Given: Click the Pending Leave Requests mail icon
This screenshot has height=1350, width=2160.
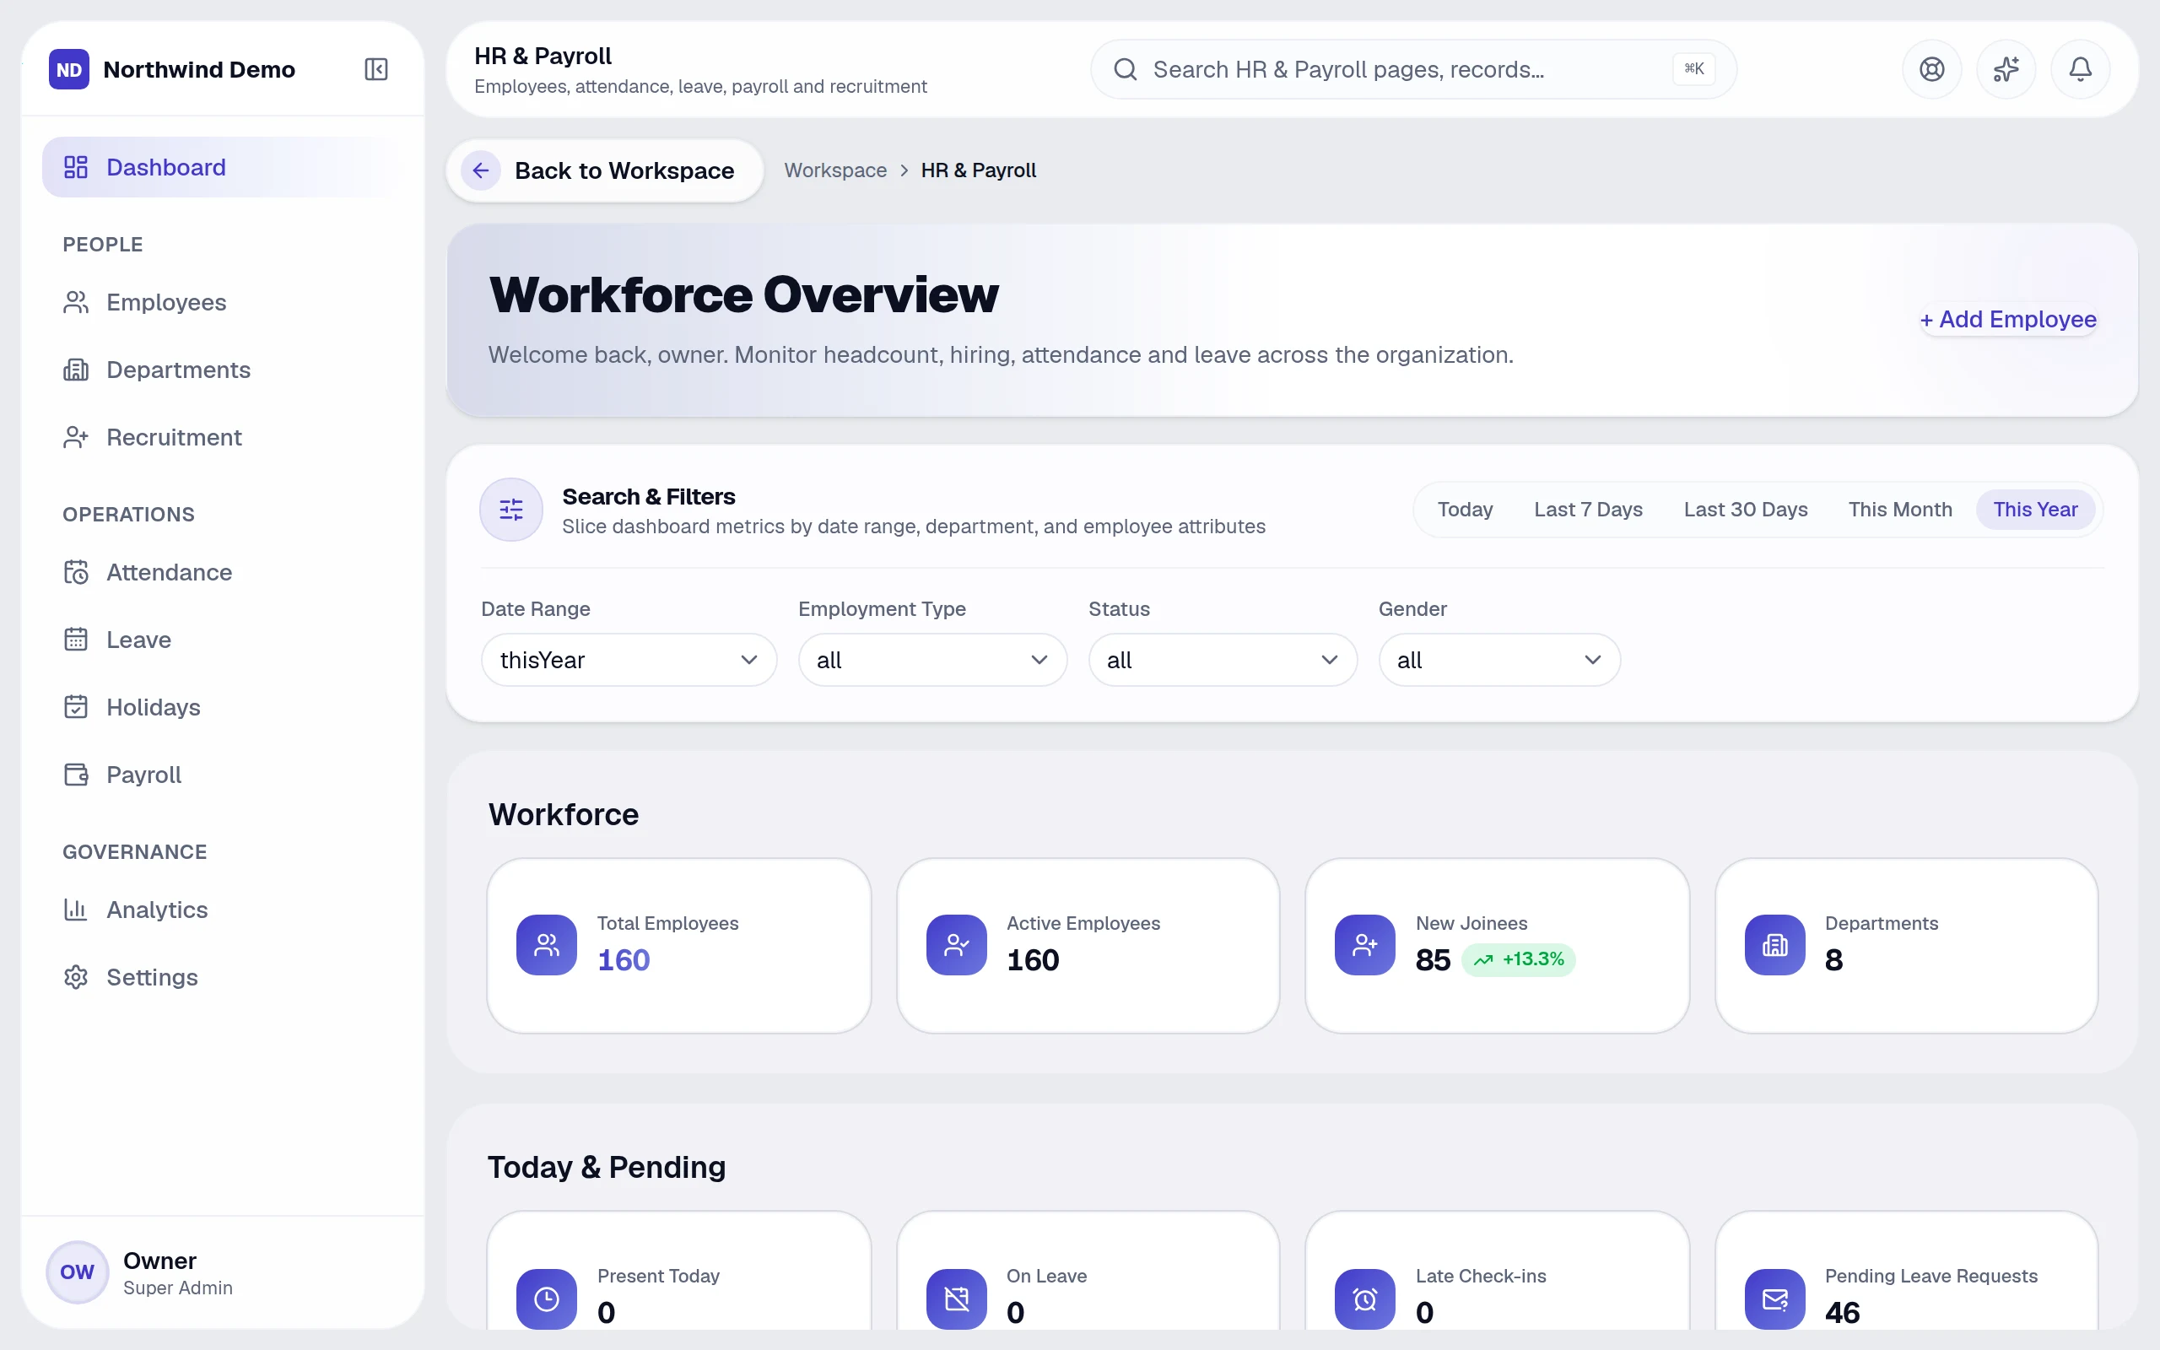Looking at the screenshot, I should click(x=1774, y=1299).
